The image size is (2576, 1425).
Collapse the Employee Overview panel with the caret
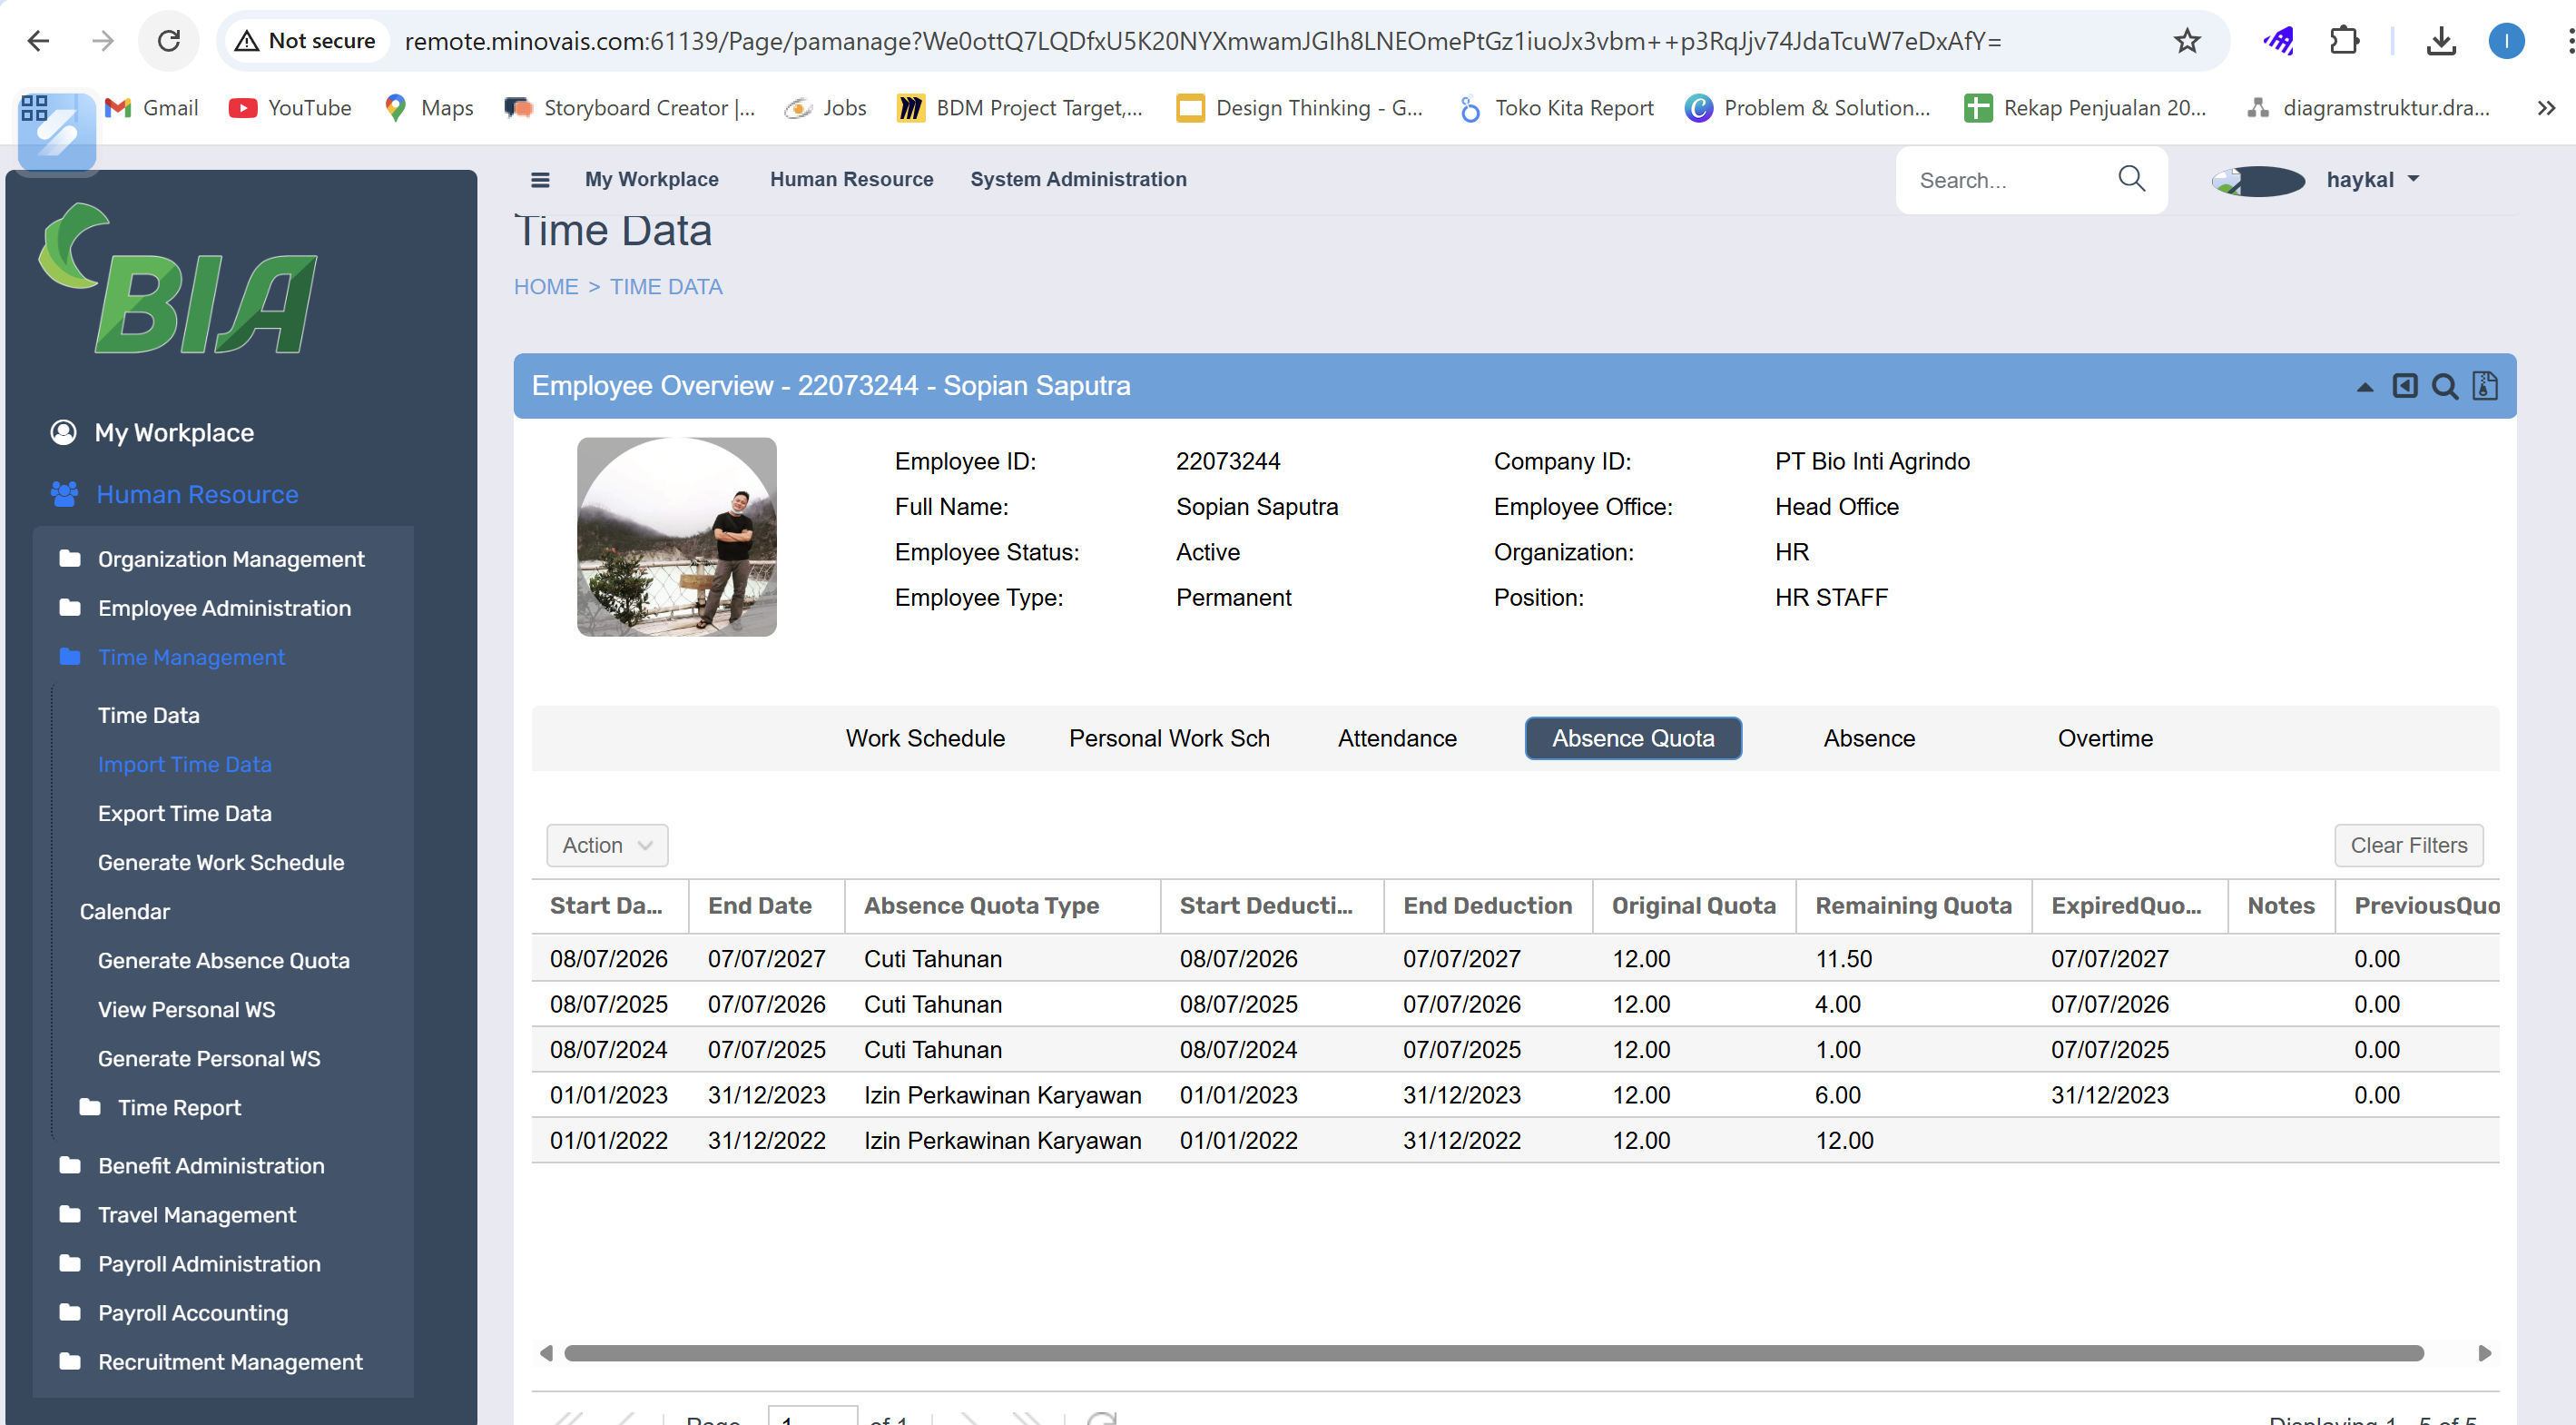[2364, 387]
